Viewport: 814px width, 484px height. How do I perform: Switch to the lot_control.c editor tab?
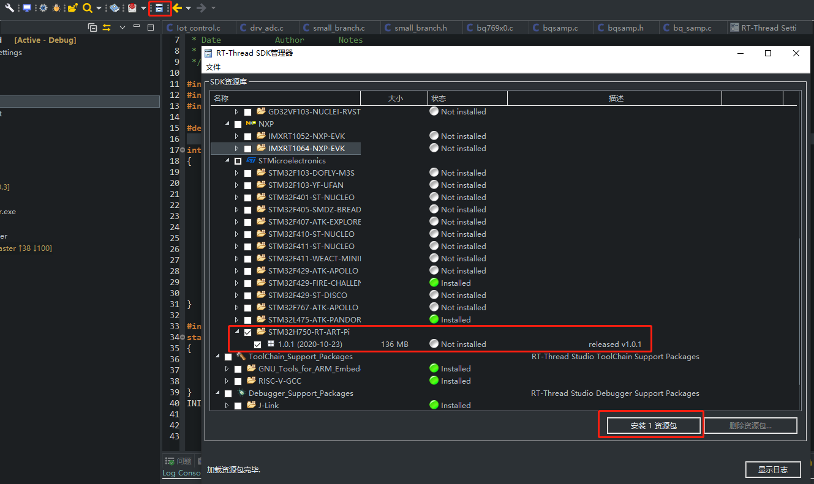tap(198, 28)
